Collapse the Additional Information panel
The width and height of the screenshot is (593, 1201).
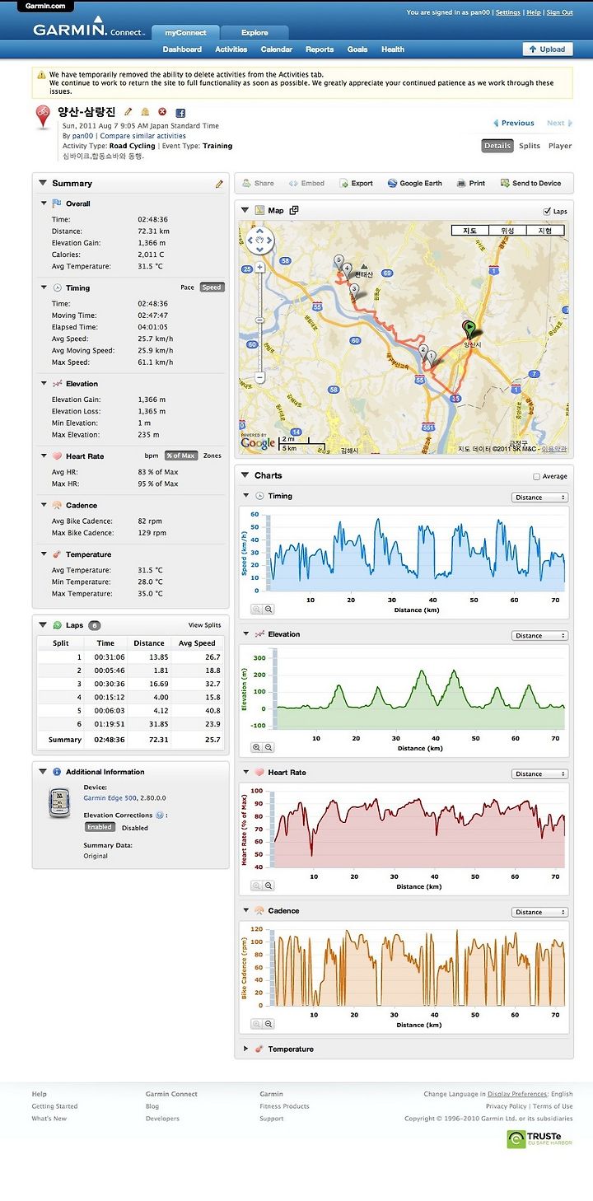tap(42, 772)
